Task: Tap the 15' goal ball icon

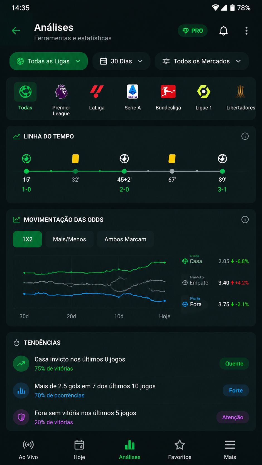Action: coord(26,159)
